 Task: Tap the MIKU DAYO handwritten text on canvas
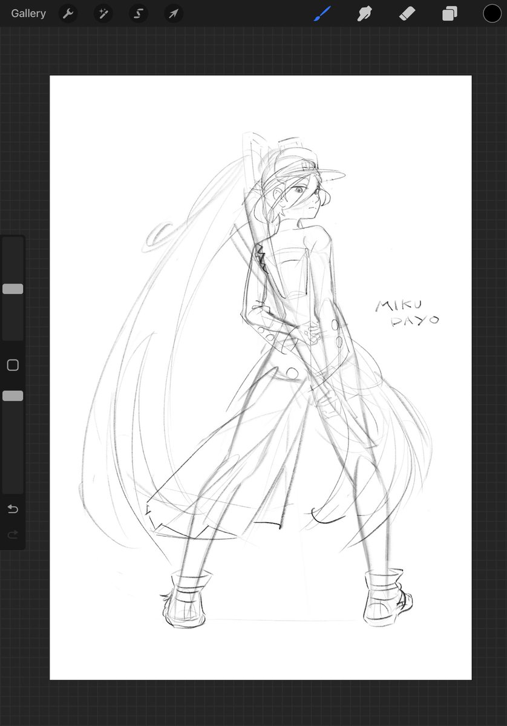click(407, 312)
